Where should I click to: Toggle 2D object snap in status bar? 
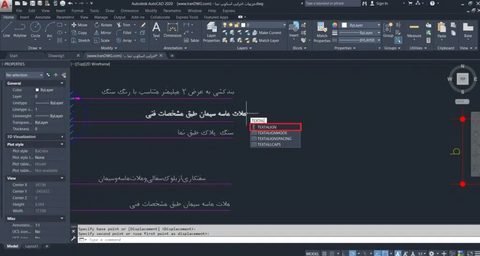point(385,254)
